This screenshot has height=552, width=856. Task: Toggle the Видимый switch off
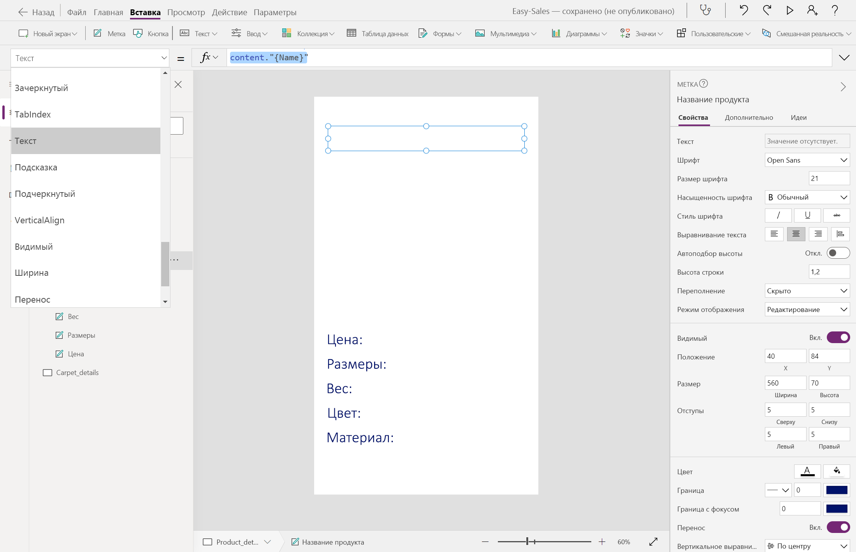pos(838,338)
